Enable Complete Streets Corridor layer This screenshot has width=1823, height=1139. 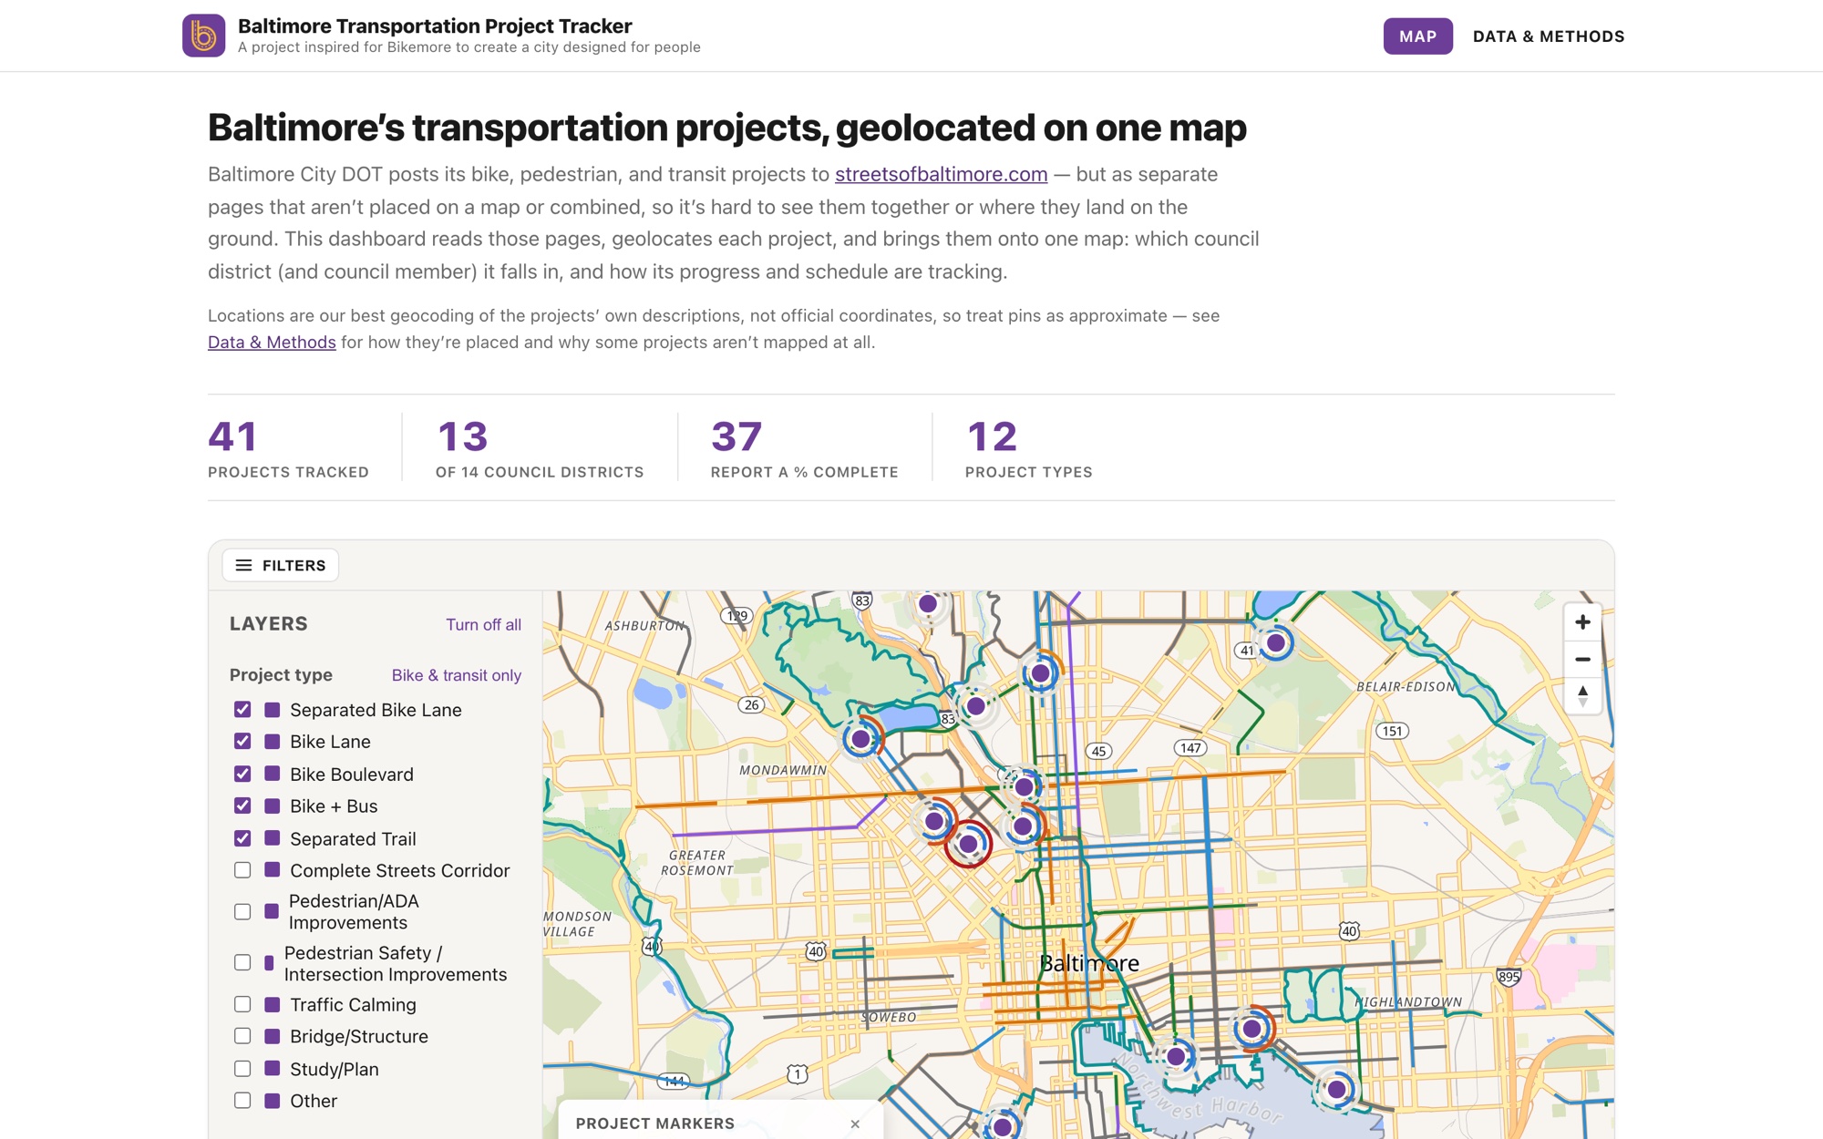tap(242, 870)
